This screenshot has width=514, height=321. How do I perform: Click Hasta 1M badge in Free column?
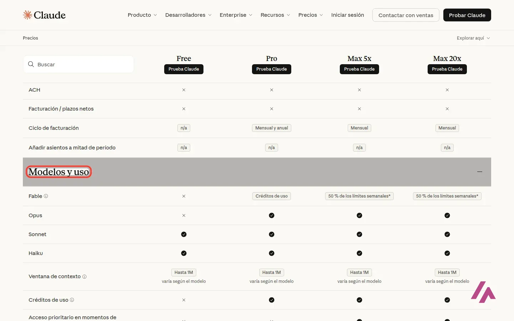[184, 272]
